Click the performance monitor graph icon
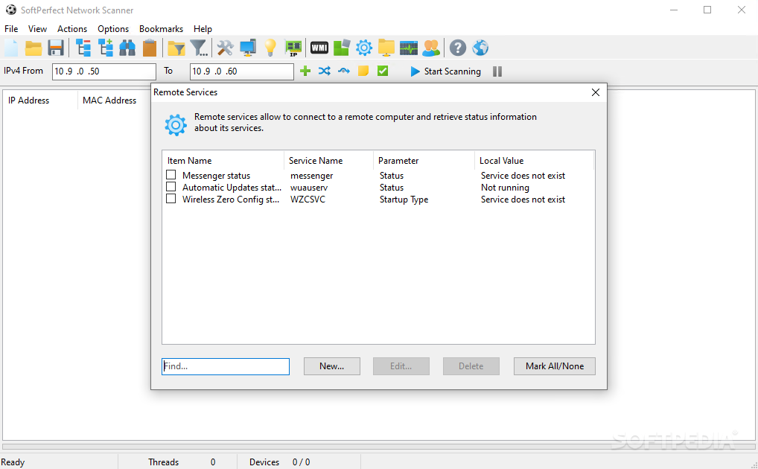This screenshot has height=469, width=758. pyautogui.click(x=409, y=48)
